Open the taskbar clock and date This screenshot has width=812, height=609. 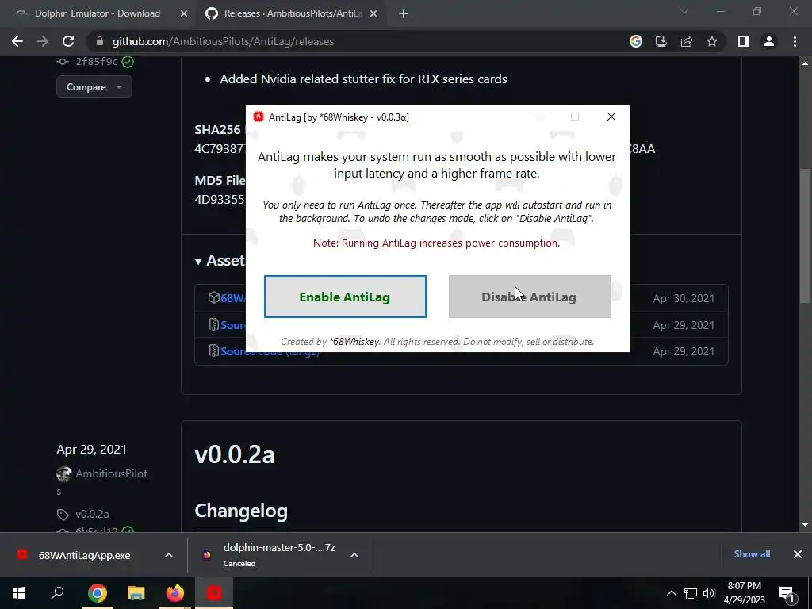[x=744, y=593]
